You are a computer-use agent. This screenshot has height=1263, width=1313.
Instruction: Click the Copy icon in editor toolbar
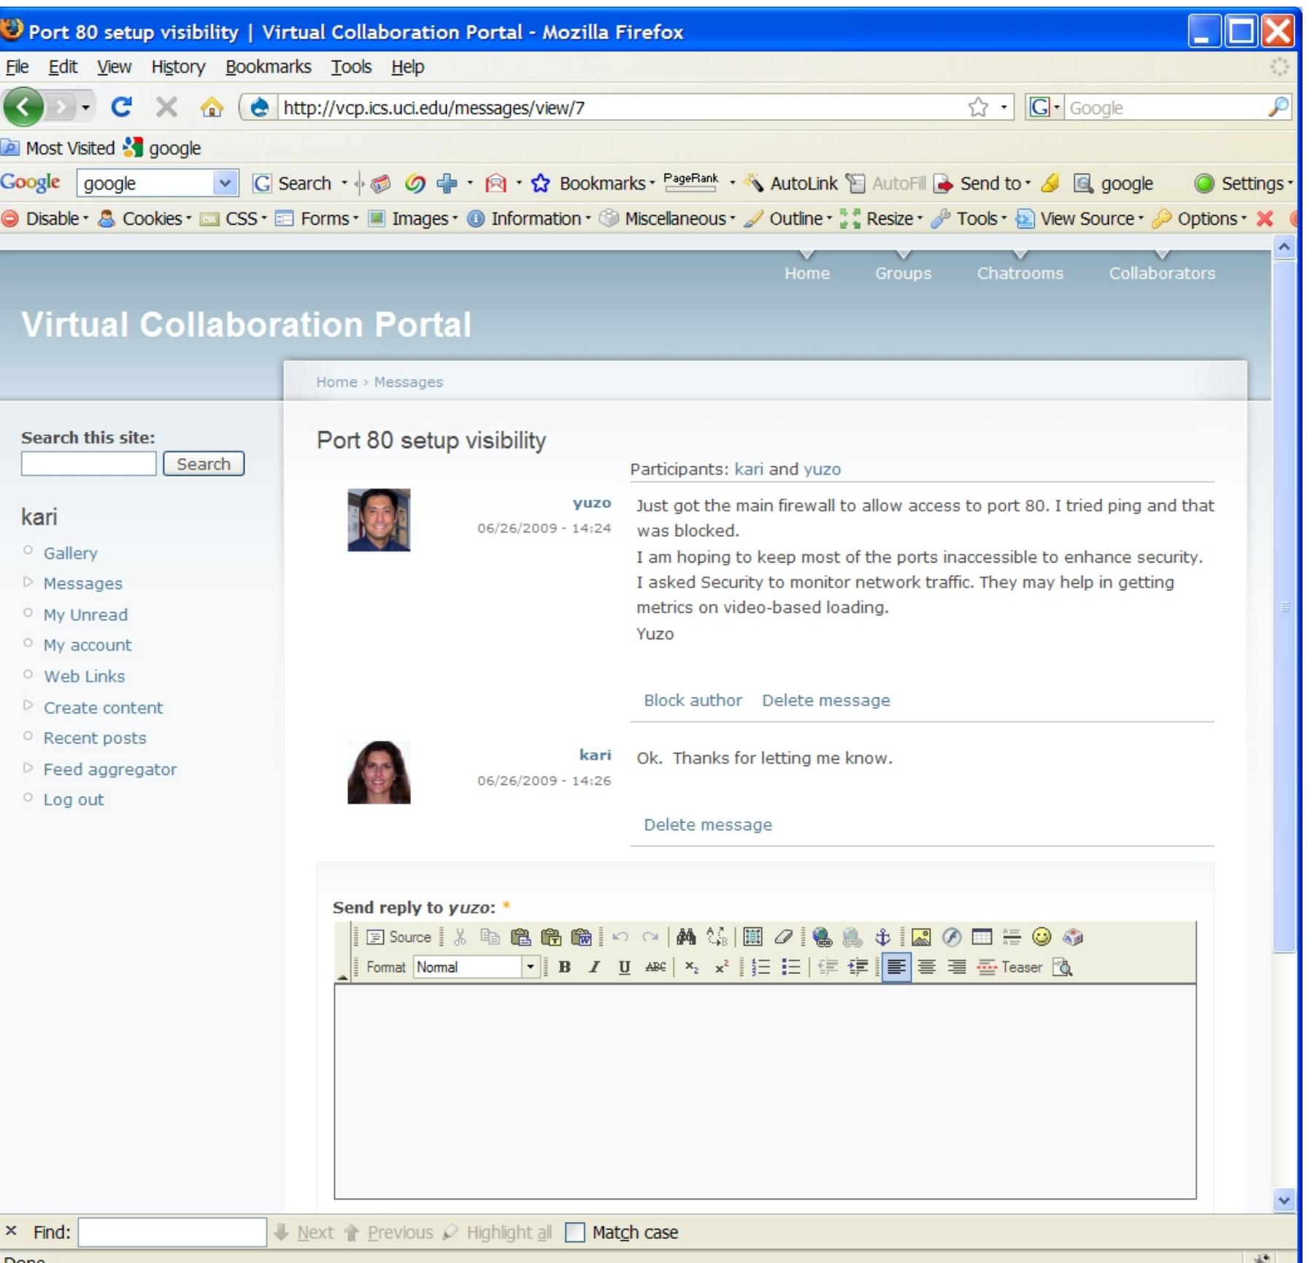tap(490, 937)
